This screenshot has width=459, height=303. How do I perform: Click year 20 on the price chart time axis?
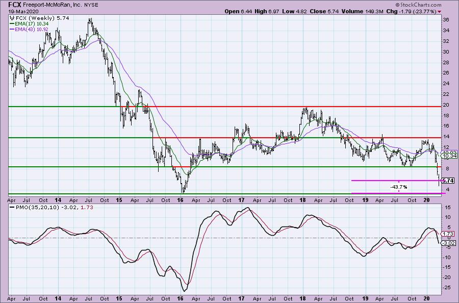click(426, 200)
